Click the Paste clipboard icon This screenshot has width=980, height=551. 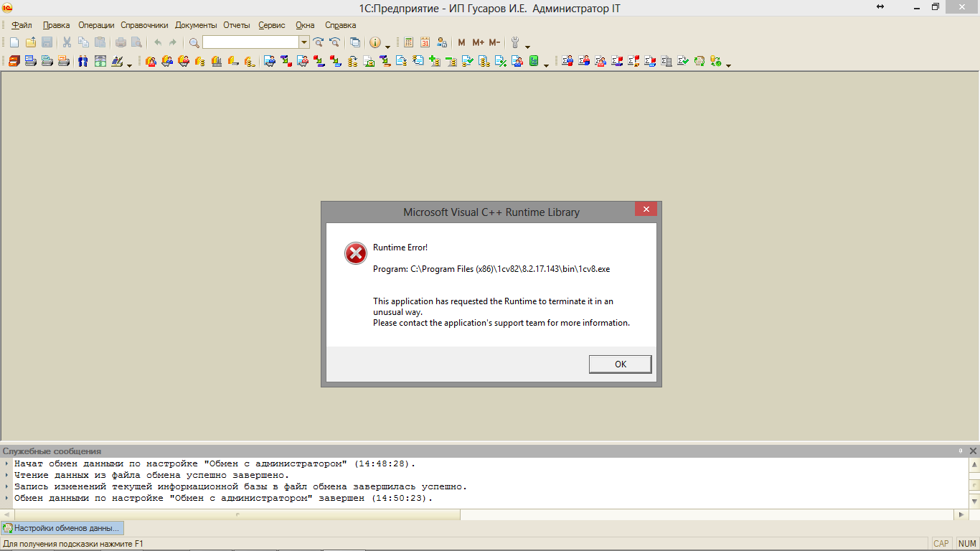100,42
